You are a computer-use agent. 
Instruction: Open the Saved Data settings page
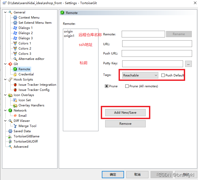(x=22, y=131)
